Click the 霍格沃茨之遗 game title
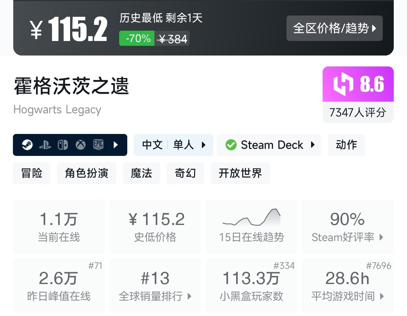The image size is (407, 316). tap(71, 86)
